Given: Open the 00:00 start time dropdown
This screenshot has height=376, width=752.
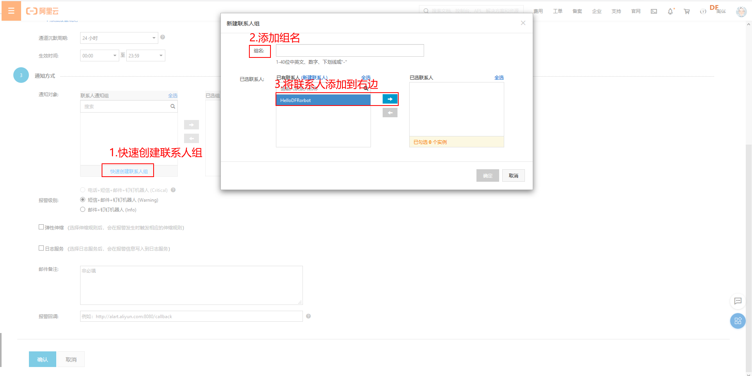Looking at the screenshot, I should tap(99, 56).
